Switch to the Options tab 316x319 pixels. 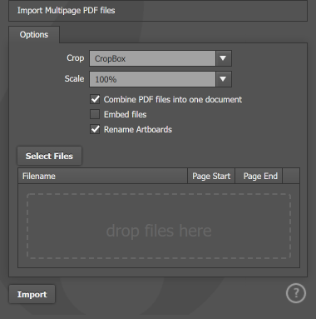[x=34, y=35]
